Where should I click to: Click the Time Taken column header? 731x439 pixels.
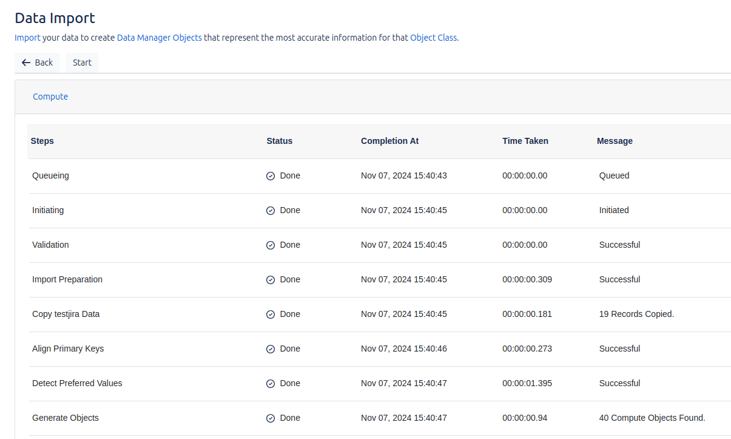point(525,141)
